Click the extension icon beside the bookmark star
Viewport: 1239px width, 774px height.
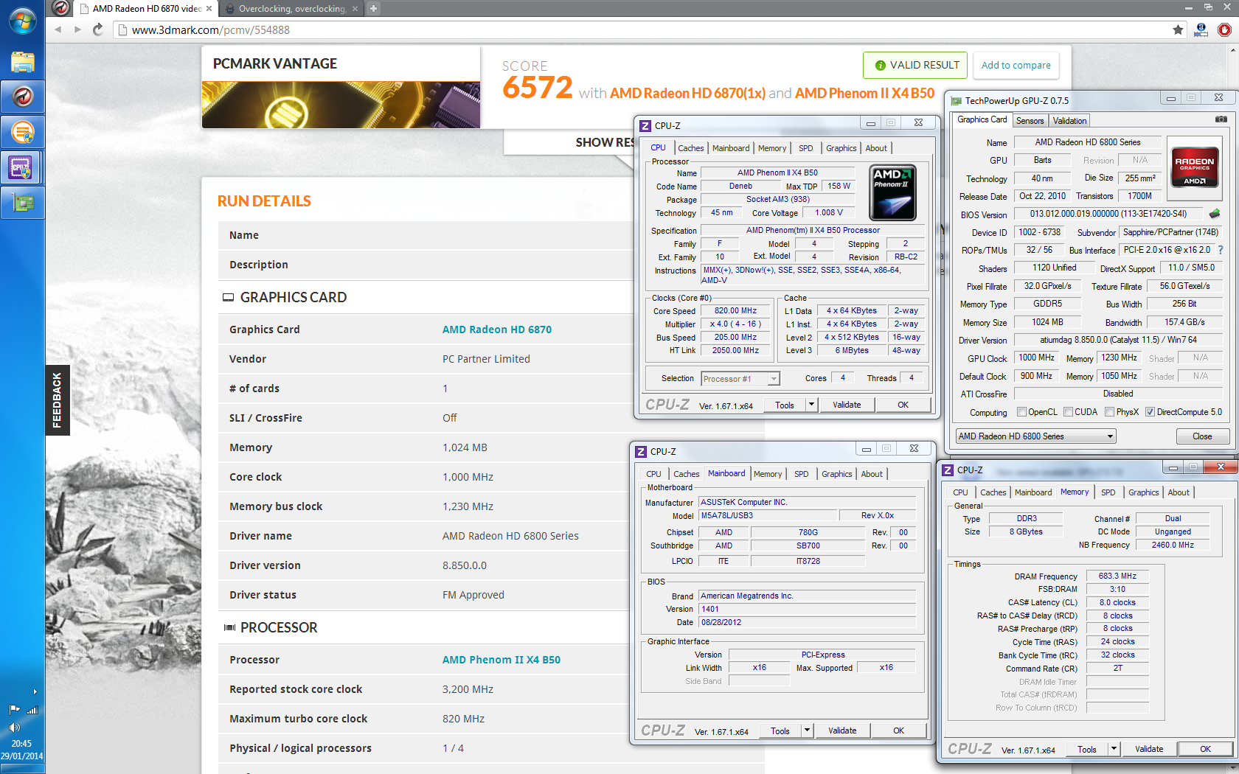1201,29
